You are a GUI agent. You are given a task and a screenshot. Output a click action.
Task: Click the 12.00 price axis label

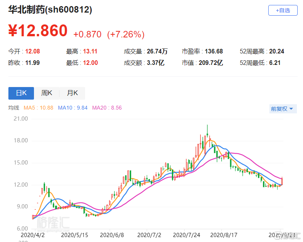pos(21,185)
